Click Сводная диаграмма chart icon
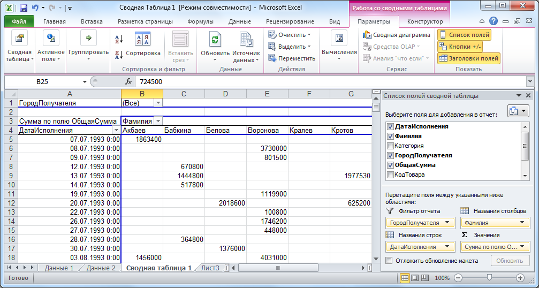Viewport: 539px width, 288px height. tap(367, 35)
